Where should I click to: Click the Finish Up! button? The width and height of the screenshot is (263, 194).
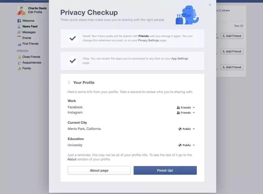click(165, 171)
